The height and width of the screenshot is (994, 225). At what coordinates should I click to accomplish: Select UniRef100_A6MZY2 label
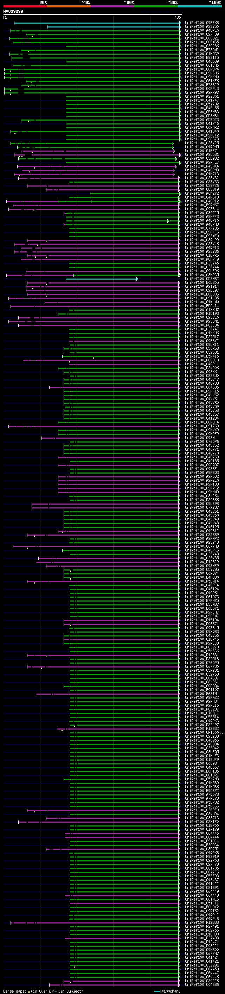point(202,193)
